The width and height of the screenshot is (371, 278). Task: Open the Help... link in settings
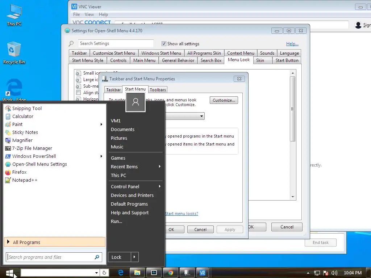(x=292, y=44)
